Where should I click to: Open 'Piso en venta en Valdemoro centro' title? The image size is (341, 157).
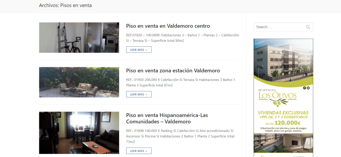[168, 26]
